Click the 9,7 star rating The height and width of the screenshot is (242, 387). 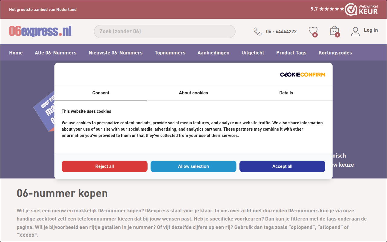click(x=327, y=9)
